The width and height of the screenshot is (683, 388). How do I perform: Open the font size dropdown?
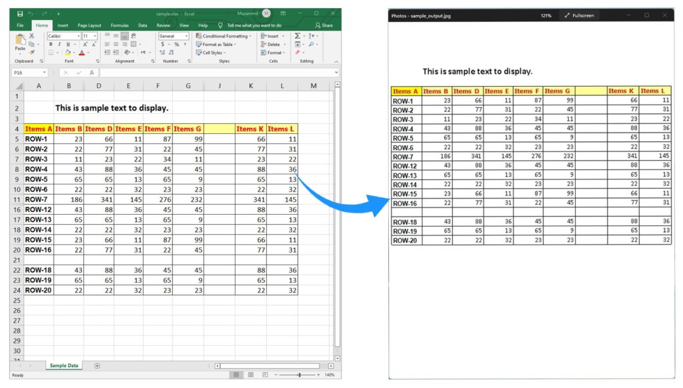tap(94, 36)
